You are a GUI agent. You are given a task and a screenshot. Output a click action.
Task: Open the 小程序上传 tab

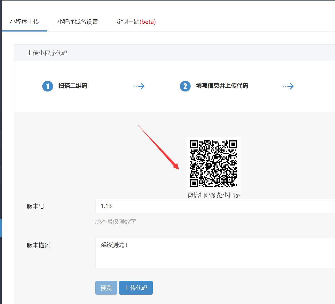[x=24, y=22]
